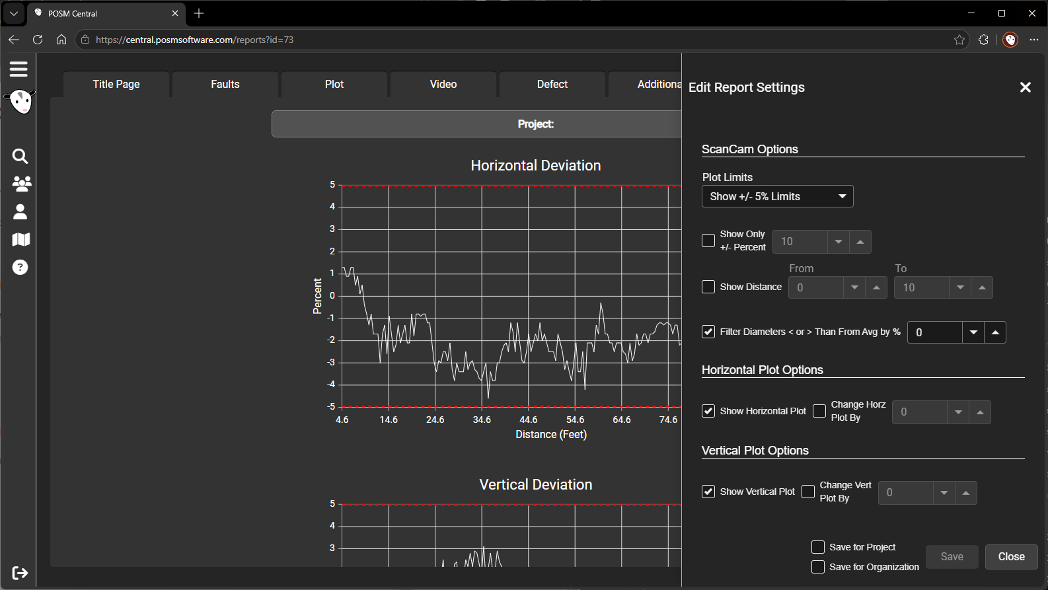Switch to the Additional tab
Screen dimensions: 1048x590
[646, 84]
